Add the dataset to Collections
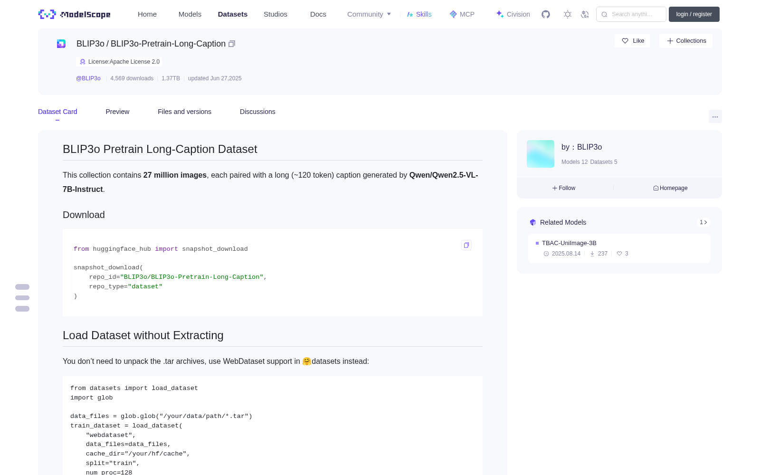The height and width of the screenshot is (475, 760). [x=686, y=41]
